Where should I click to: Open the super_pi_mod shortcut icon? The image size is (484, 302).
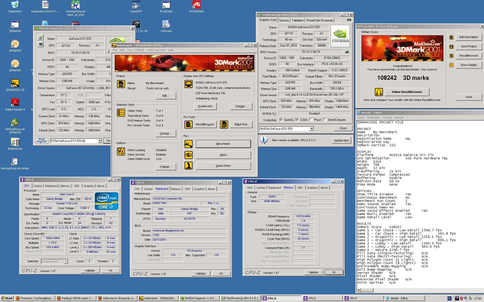(75, 5)
